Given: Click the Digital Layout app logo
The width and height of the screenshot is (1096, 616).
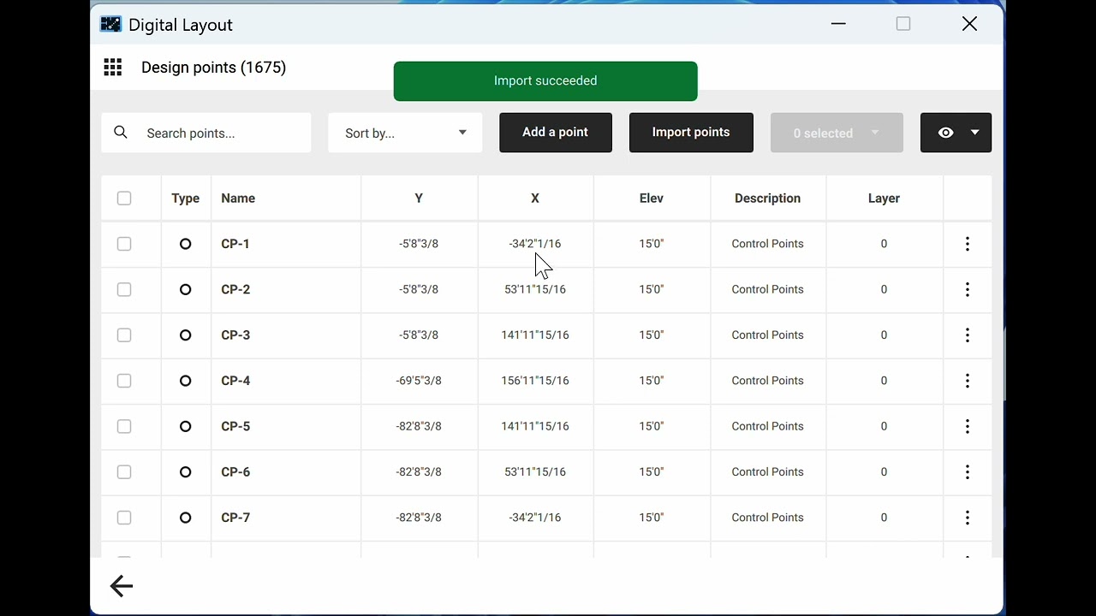Looking at the screenshot, I should (110, 24).
